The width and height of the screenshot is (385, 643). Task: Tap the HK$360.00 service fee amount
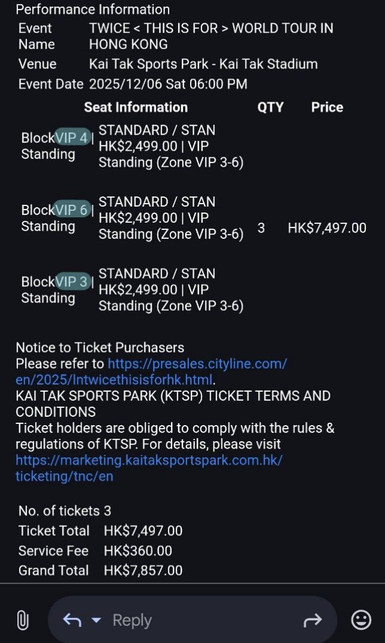(x=137, y=551)
